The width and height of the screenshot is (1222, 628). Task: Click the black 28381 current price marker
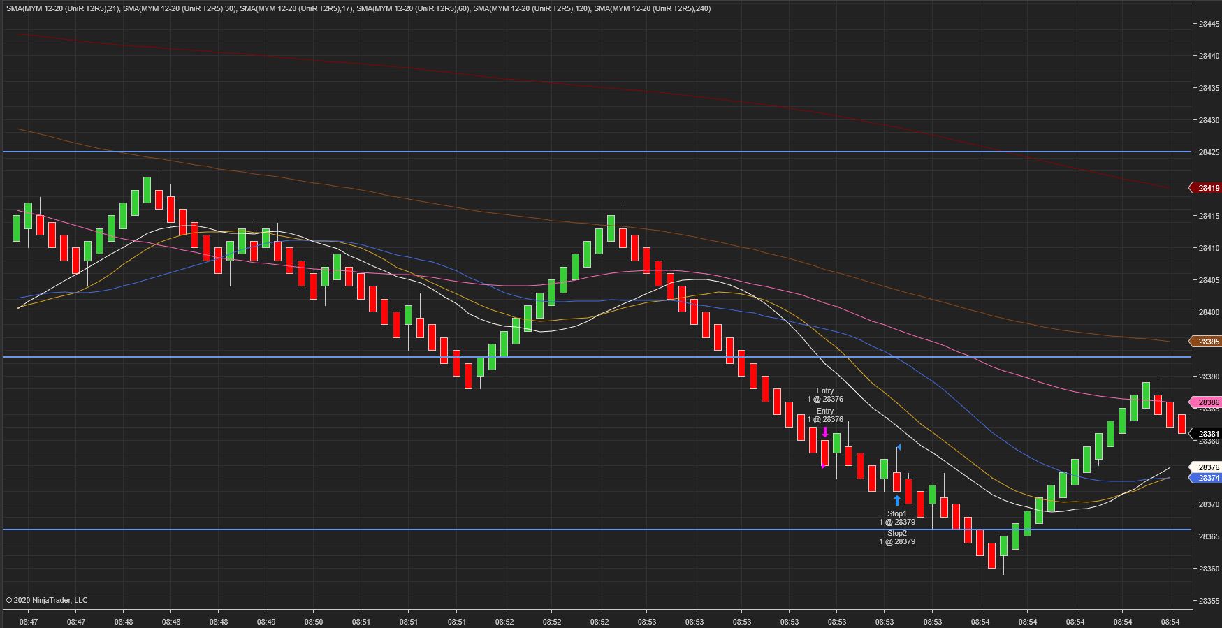pos(1205,434)
